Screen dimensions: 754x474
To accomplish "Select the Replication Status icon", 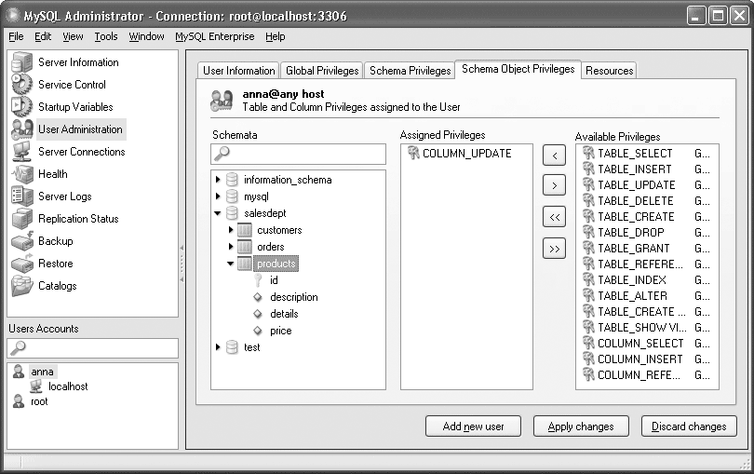I will pyautogui.click(x=21, y=219).
